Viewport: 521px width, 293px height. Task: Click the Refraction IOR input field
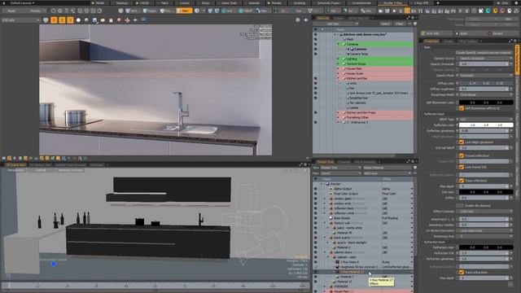pos(484,253)
